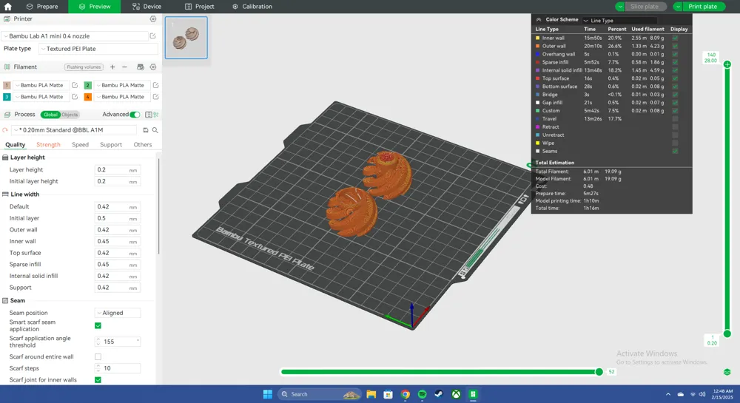Edit filament 2 preset icon

(155, 85)
